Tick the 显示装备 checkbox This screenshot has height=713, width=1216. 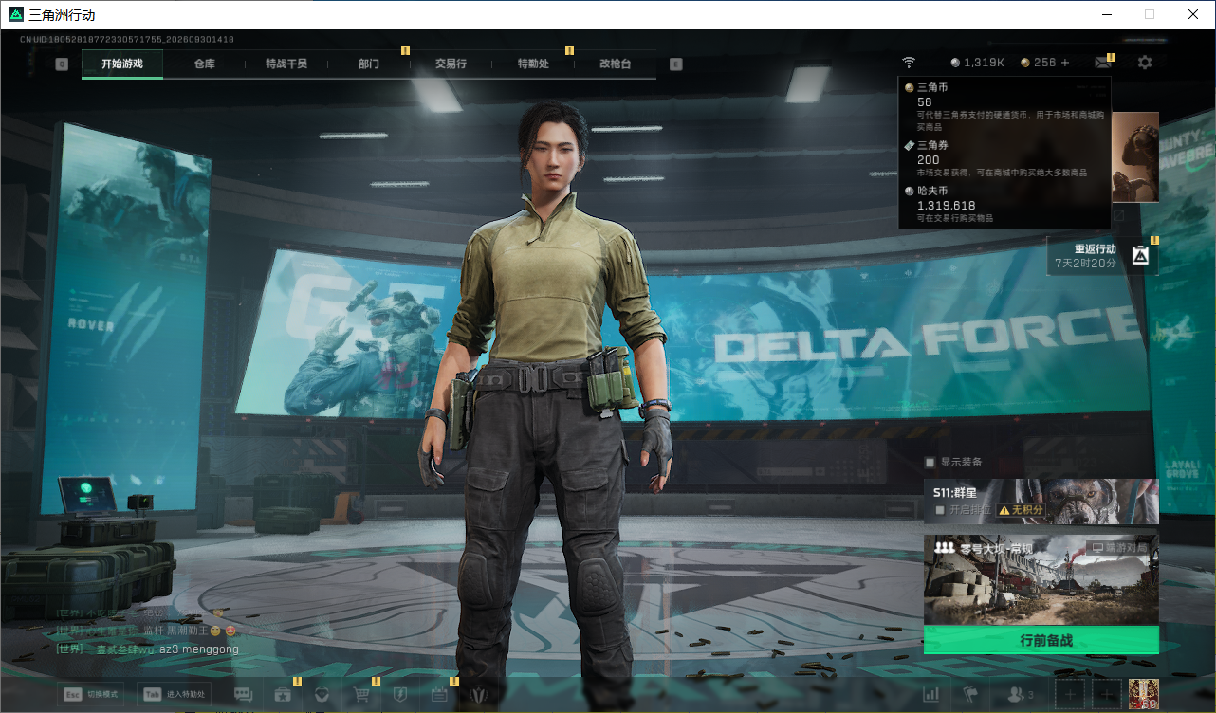coord(930,463)
